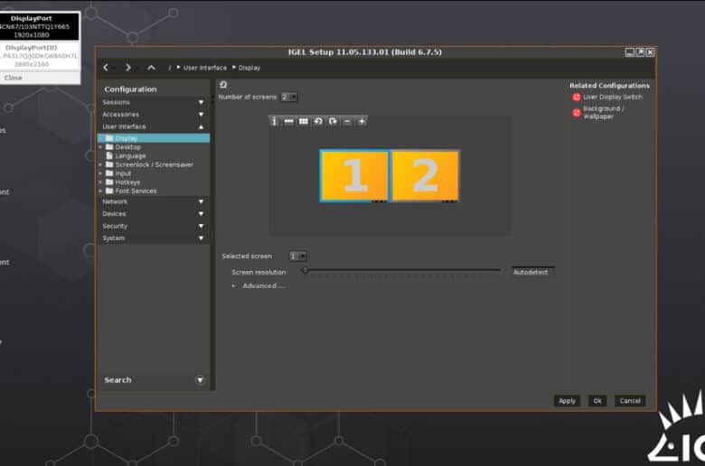Click the reset-to-default icon above Number of screens

(223, 85)
